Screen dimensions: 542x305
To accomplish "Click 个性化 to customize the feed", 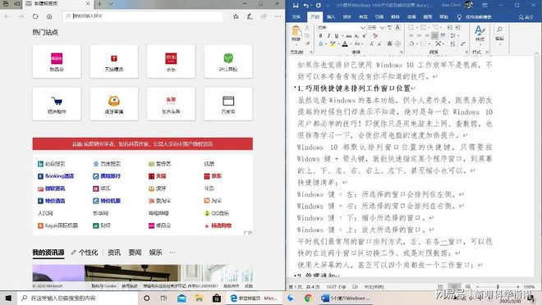I will point(85,253).
